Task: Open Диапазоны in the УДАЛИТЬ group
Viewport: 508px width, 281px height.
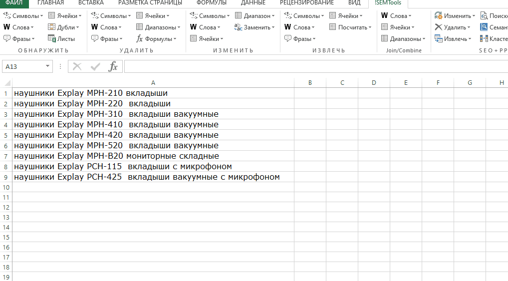Action: pos(158,27)
